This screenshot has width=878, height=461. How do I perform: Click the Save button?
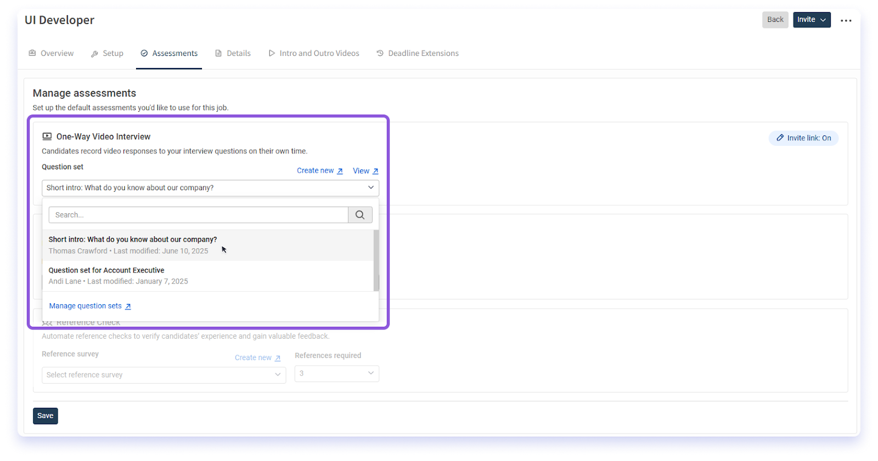[45, 416]
